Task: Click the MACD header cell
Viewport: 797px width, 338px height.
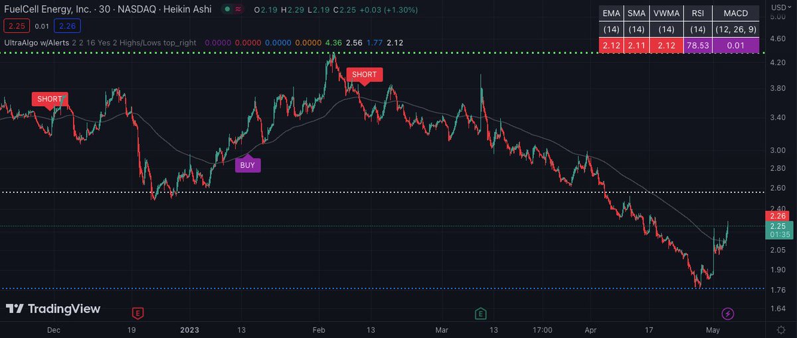Action: (735, 13)
